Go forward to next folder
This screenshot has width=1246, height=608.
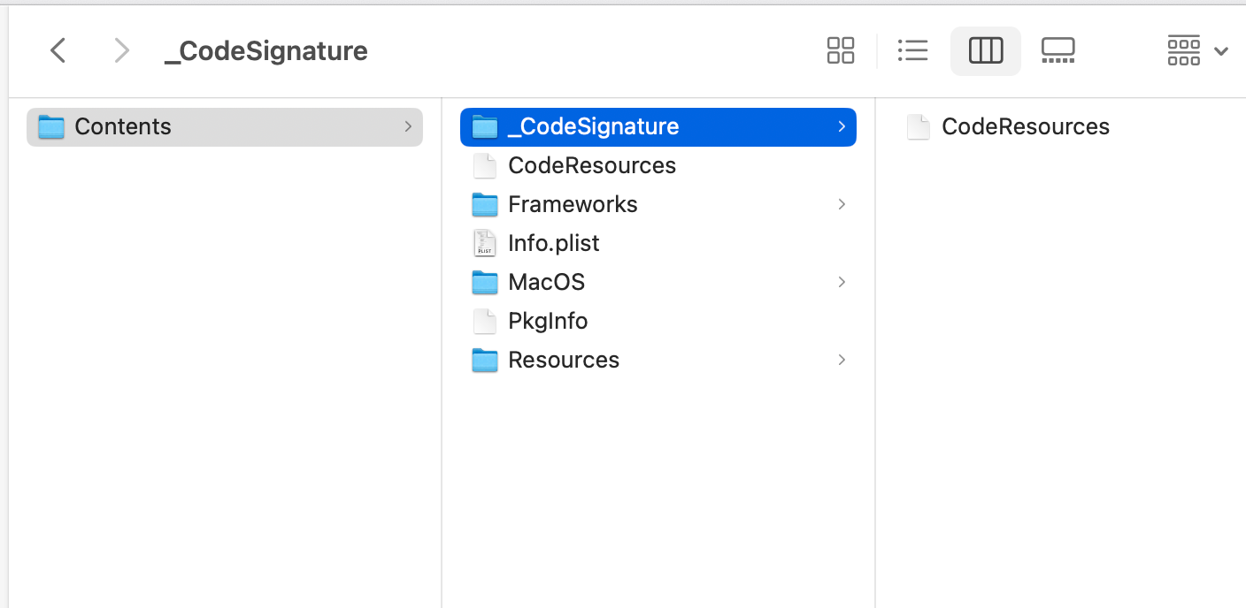click(x=122, y=50)
